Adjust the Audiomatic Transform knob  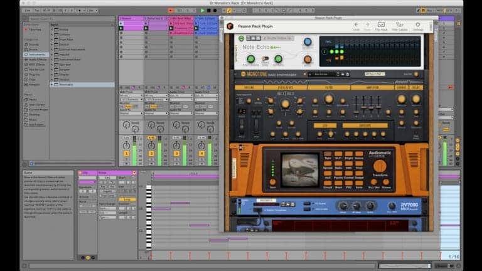tap(380, 166)
